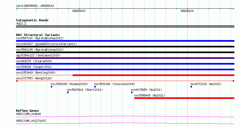Image resolution: width=242 pixels, height=127 pixels.
Task: Open nsv5562145 (ByrskaBishop2022) variant label
Action: click(40, 50)
